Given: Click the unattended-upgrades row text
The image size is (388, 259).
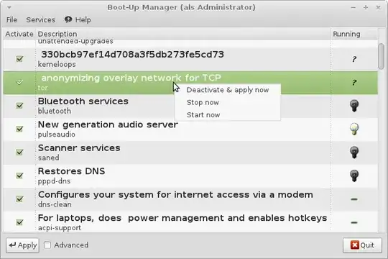Looking at the screenshot, I should point(75,42).
